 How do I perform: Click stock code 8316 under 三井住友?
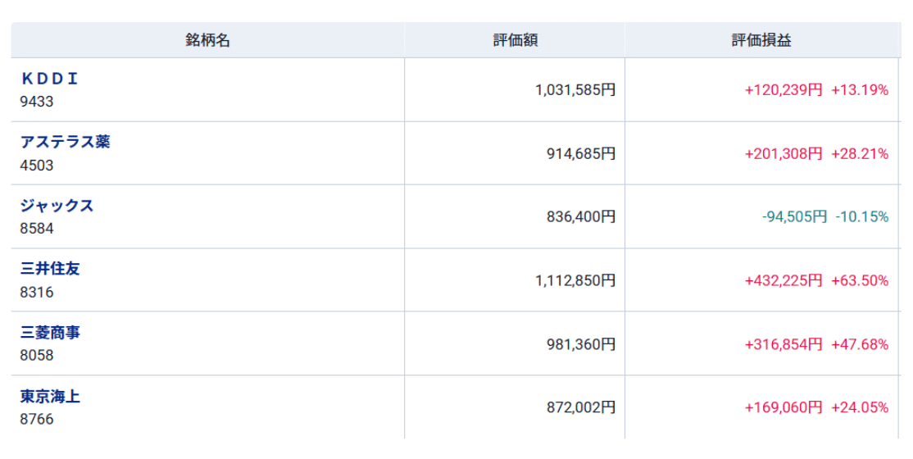coord(37,292)
